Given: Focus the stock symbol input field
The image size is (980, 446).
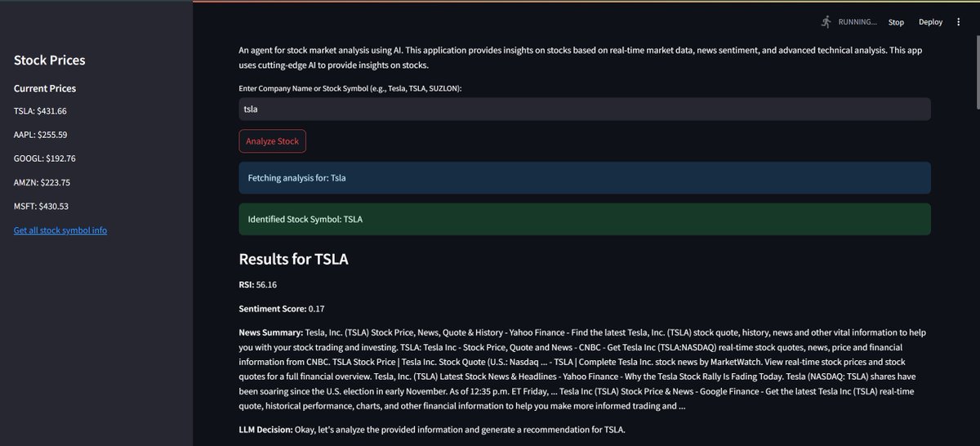Looking at the screenshot, I should [x=585, y=109].
